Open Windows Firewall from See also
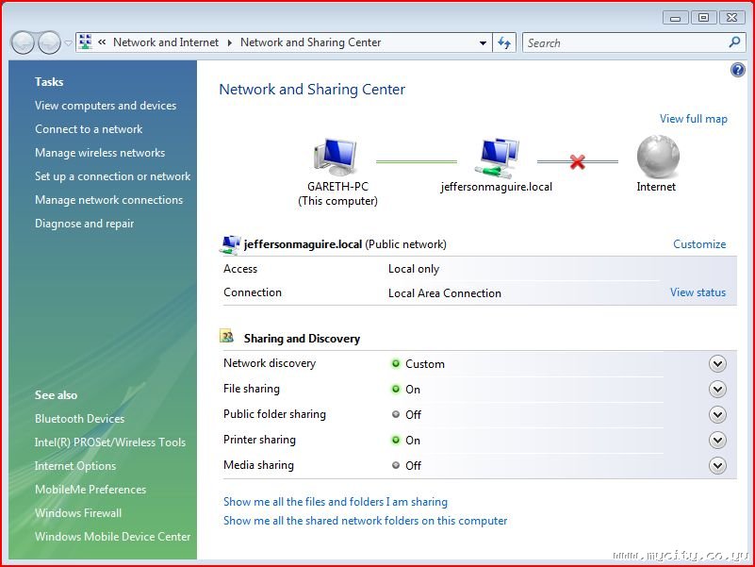This screenshot has width=755, height=567. (x=78, y=513)
